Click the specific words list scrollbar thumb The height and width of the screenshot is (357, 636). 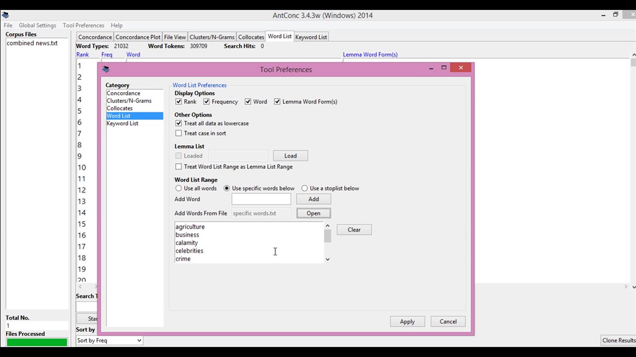(x=327, y=236)
